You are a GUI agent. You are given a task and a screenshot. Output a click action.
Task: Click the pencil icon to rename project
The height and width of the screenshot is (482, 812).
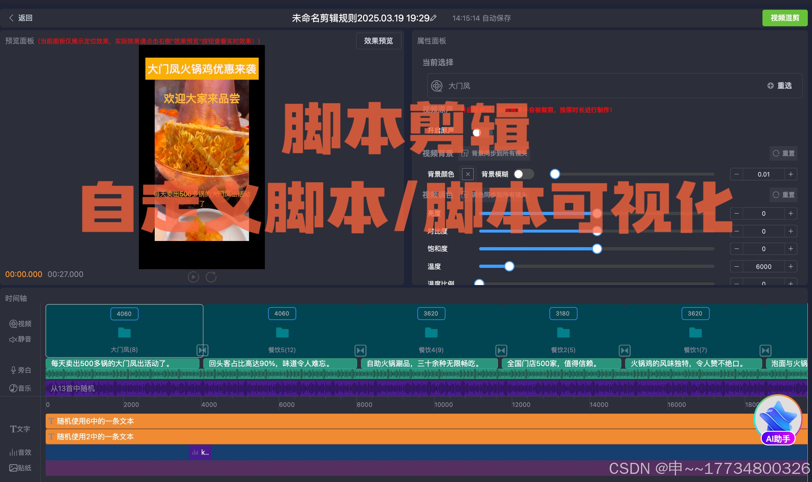click(x=433, y=18)
